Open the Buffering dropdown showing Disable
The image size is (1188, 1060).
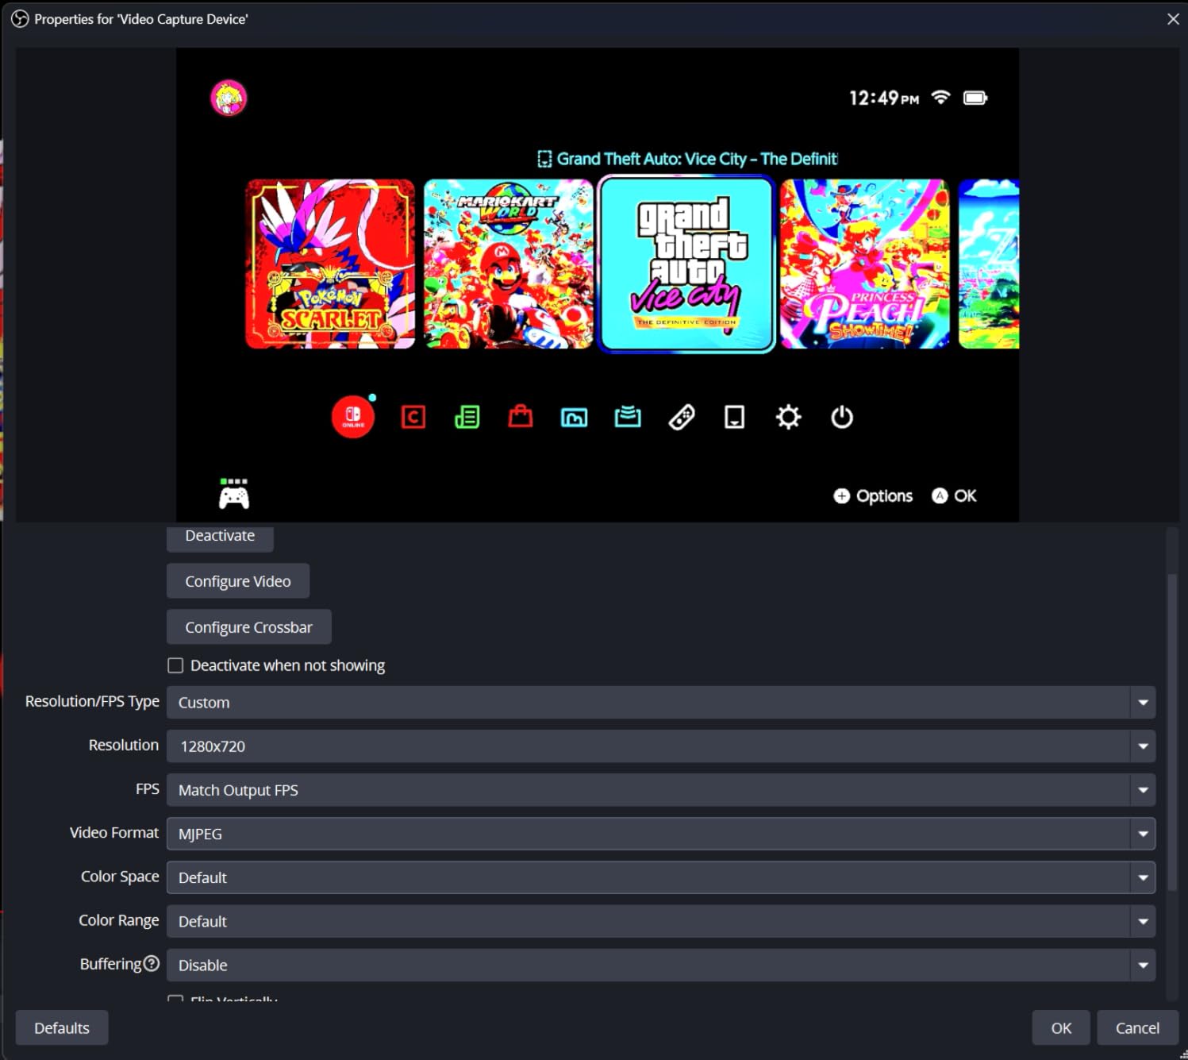coord(661,965)
